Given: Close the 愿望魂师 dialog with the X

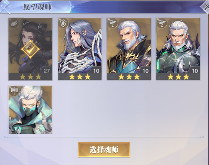Looking at the screenshot, I should tap(205, 7).
